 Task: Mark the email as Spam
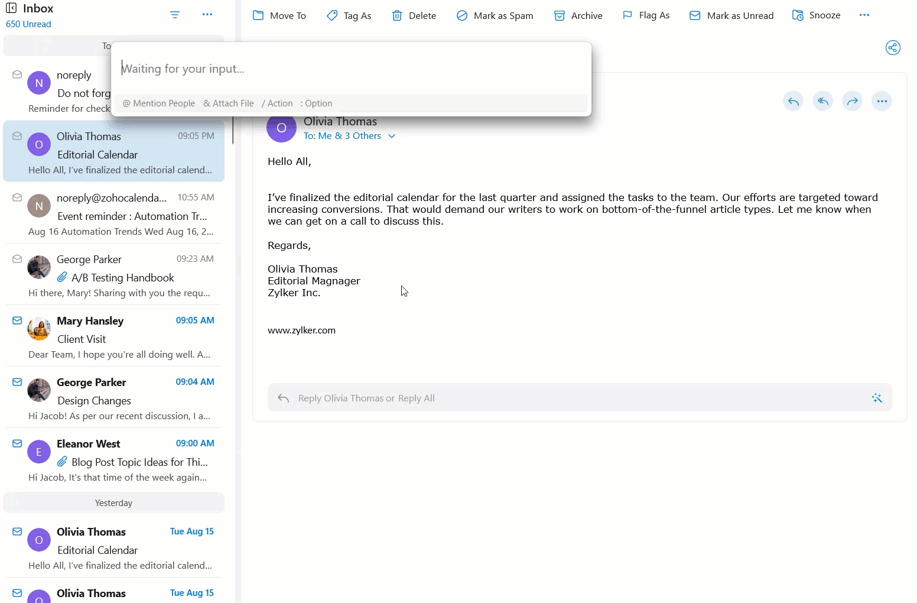tap(495, 15)
